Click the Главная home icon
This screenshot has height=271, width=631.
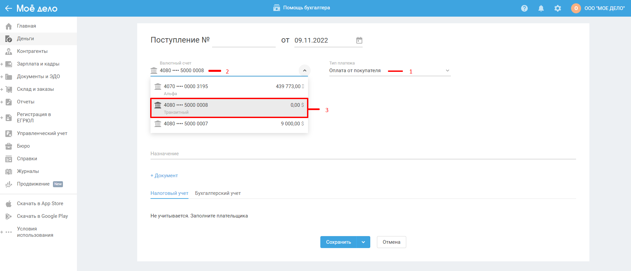[x=9, y=26]
